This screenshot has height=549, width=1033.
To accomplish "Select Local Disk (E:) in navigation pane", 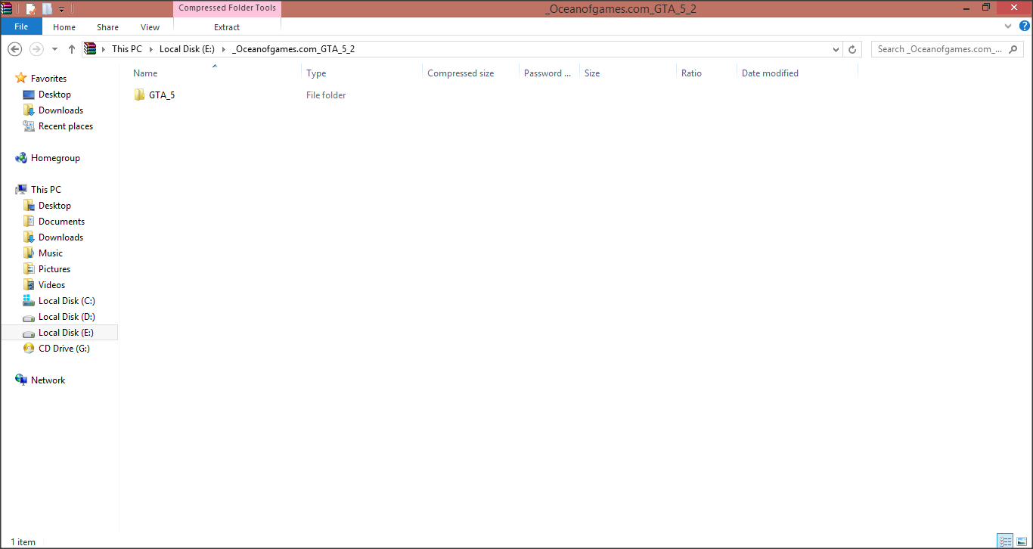I will click(66, 333).
